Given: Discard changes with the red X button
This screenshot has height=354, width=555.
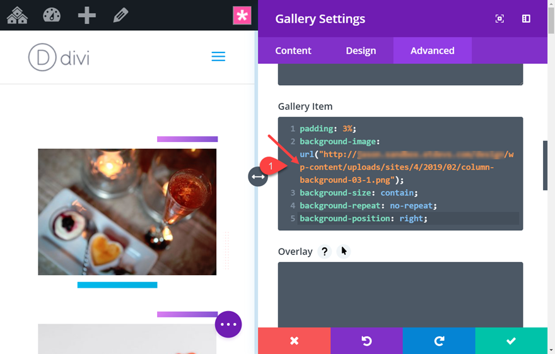Looking at the screenshot, I should point(294,341).
